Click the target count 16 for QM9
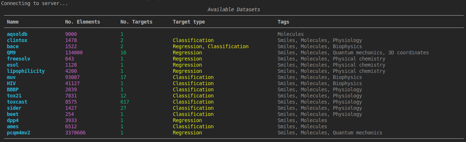This screenshot has width=466, height=142. 123,53
